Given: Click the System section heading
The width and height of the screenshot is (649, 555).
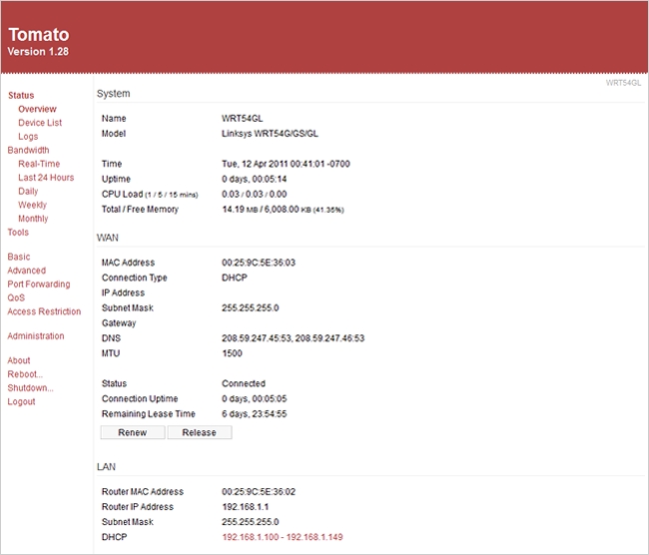Looking at the screenshot, I should pos(114,94).
